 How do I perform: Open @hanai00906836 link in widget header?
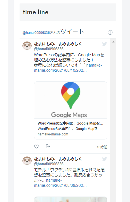[x=36, y=33]
